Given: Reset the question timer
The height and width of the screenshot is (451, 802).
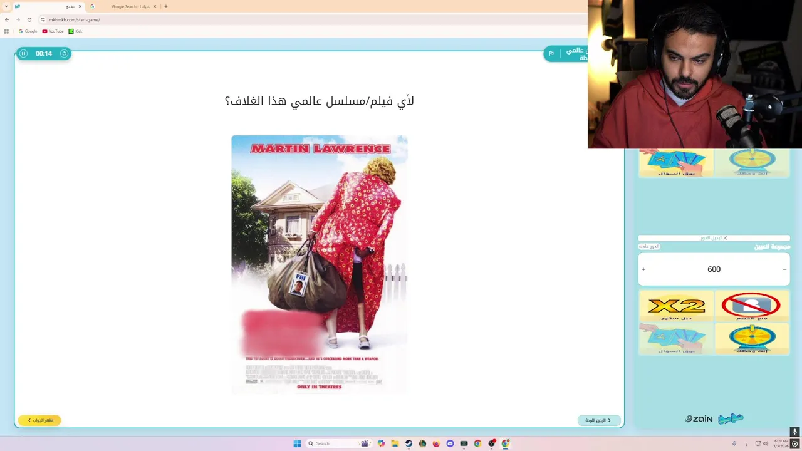Looking at the screenshot, I should [x=64, y=54].
